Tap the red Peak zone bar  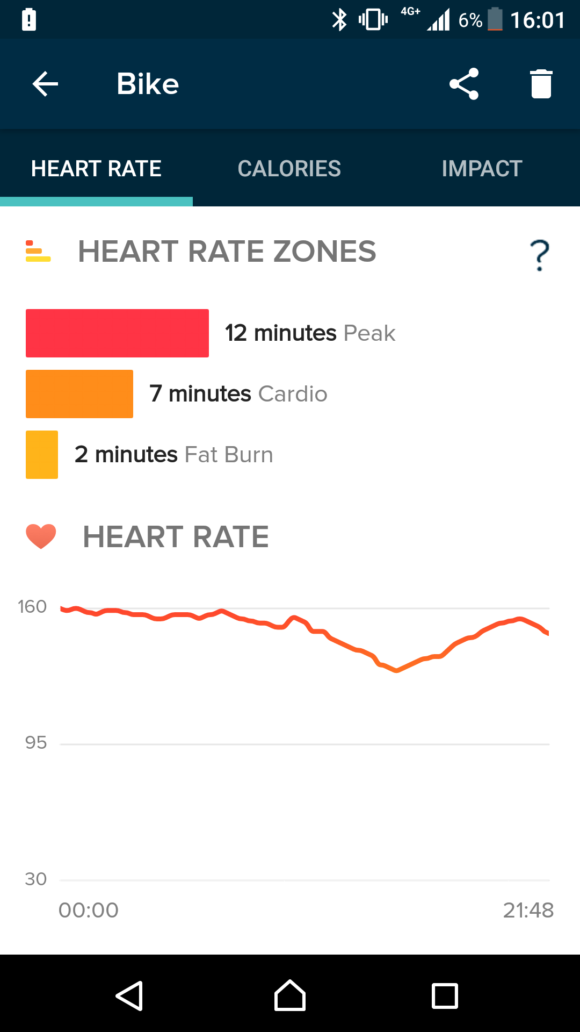pos(117,333)
